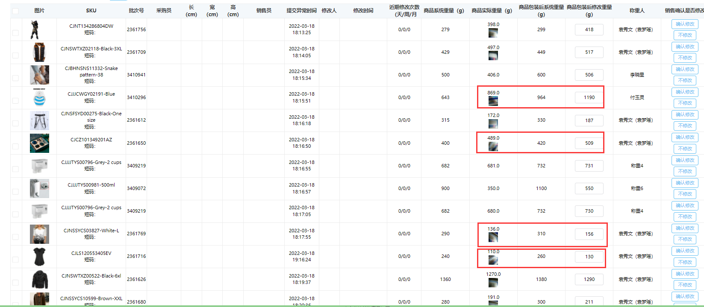The image size is (704, 307).
Task: View image of CJNSFSYD00275-Black-One size
Action: point(39,120)
